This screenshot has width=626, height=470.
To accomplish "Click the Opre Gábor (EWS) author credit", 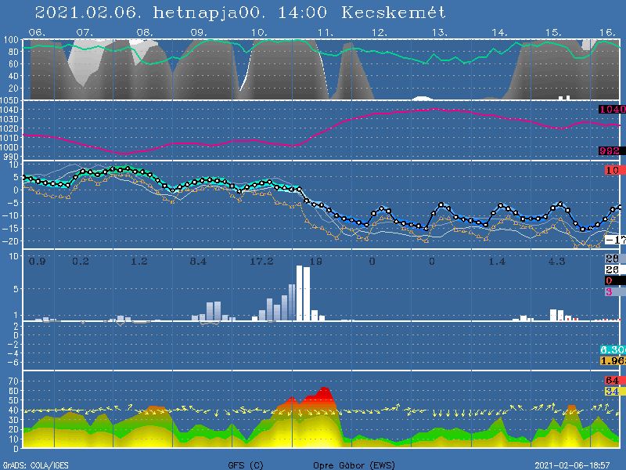I will pyautogui.click(x=354, y=465).
